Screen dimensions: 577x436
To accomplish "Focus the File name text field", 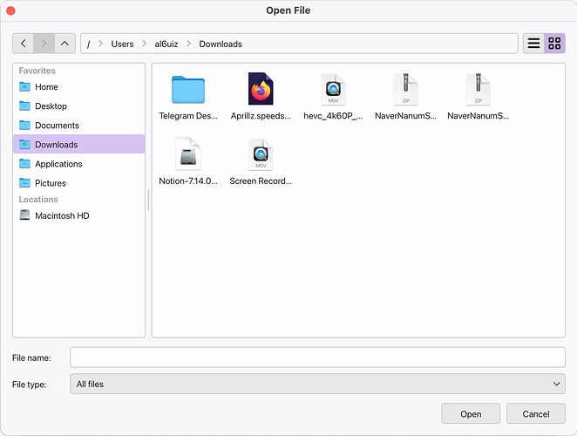I will (317, 358).
